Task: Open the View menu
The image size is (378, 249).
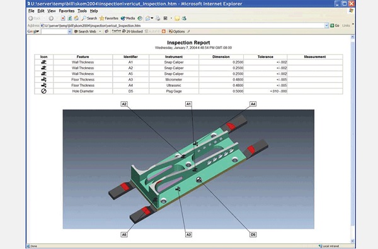Action: 52,11
